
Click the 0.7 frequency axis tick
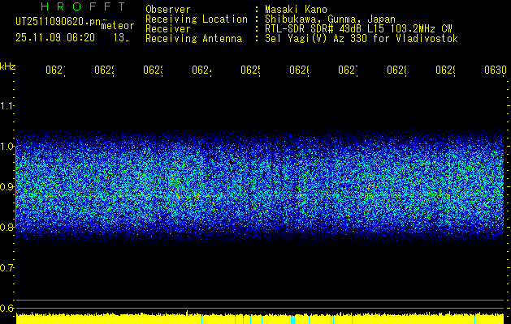(7, 268)
